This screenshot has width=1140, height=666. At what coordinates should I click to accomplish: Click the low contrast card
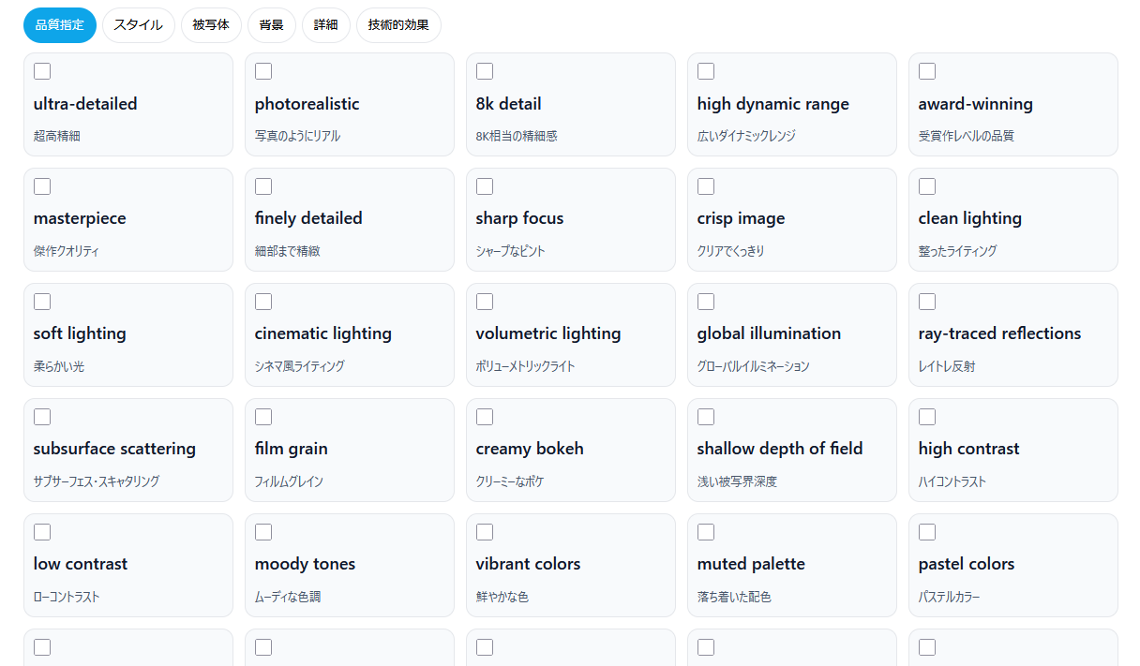(x=127, y=566)
